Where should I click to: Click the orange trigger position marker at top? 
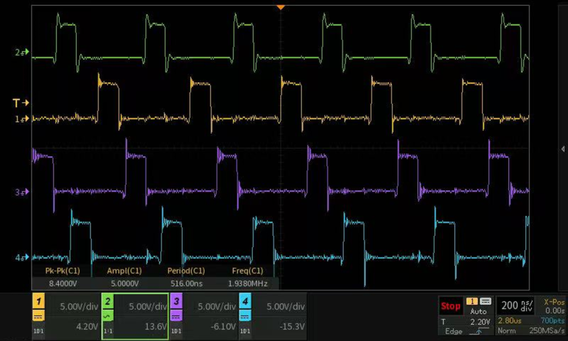pos(280,7)
